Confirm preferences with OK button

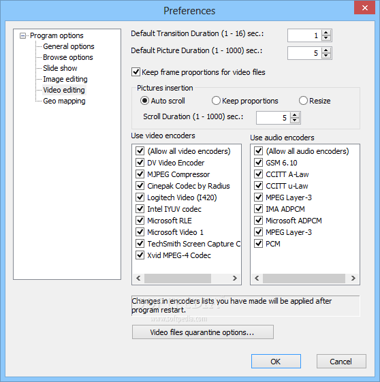pyautogui.click(x=276, y=362)
